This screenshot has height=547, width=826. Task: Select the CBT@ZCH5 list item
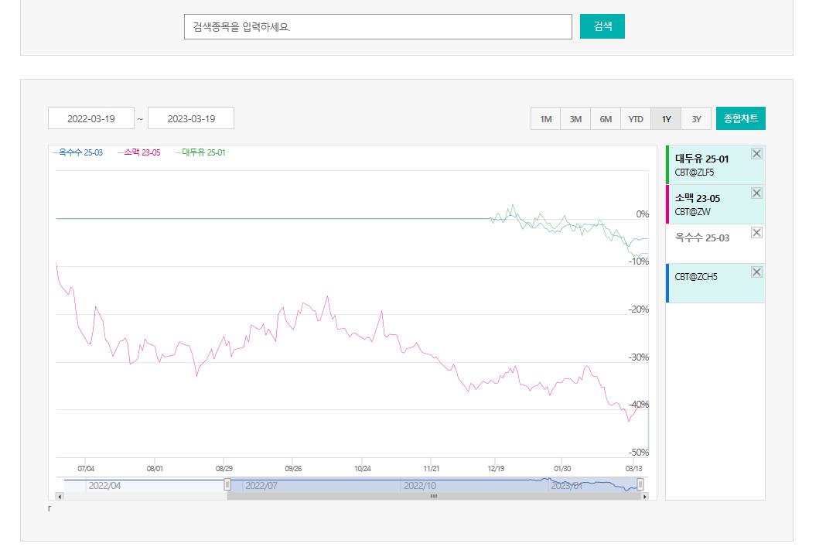pos(715,283)
